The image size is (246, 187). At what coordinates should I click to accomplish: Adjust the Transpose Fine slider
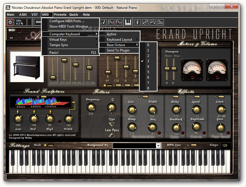[174, 69]
